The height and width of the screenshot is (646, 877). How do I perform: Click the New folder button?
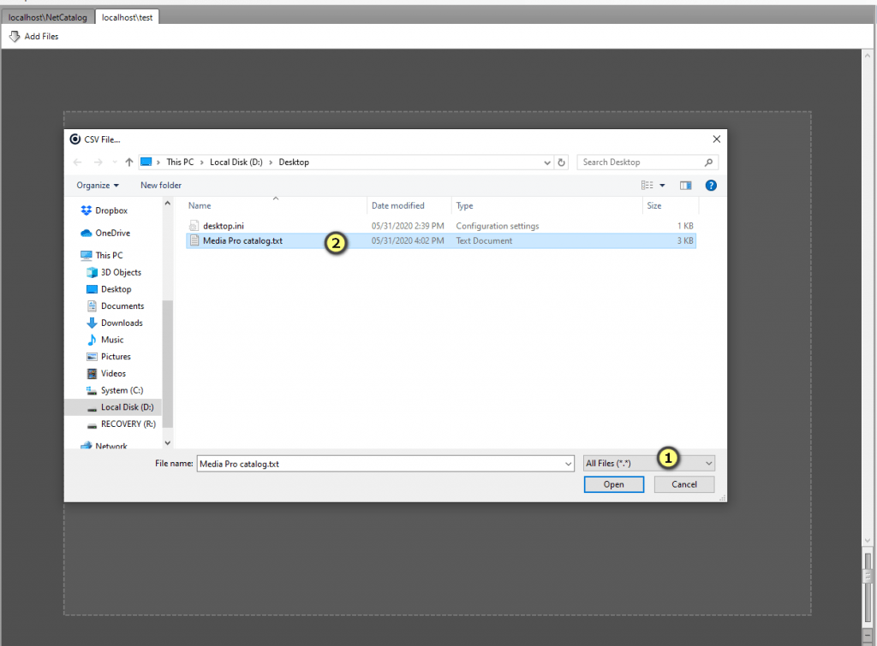pyautogui.click(x=161, y=185)
